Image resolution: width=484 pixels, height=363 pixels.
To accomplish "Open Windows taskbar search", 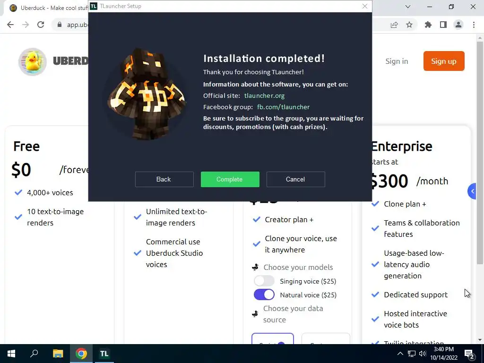I will 34,354.
